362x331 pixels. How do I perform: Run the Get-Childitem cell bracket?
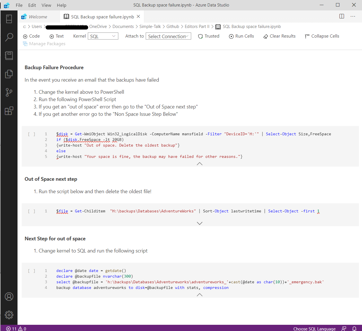point(32,211)
